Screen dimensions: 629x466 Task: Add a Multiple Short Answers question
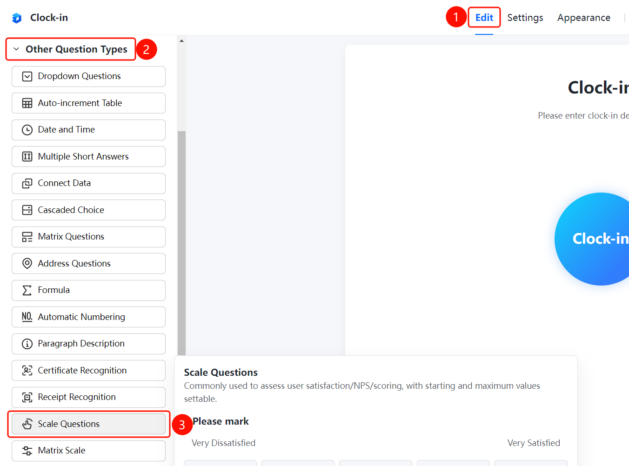point(88,157)
